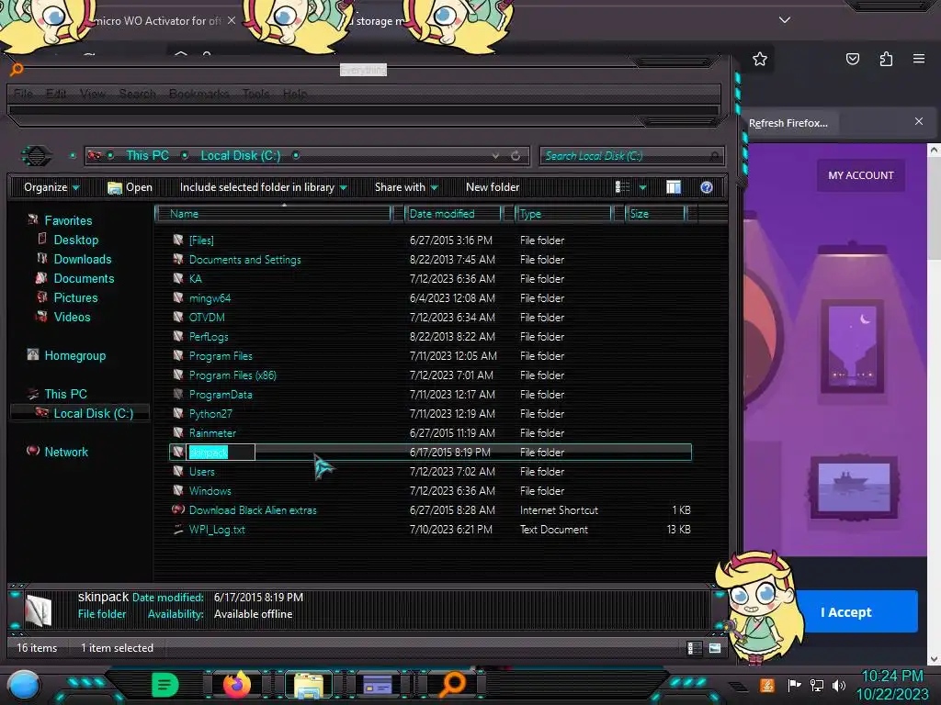Select Pictures in navigation pane
The height and width of the screenshot is (705, 941).
click(x=75, y=297)
